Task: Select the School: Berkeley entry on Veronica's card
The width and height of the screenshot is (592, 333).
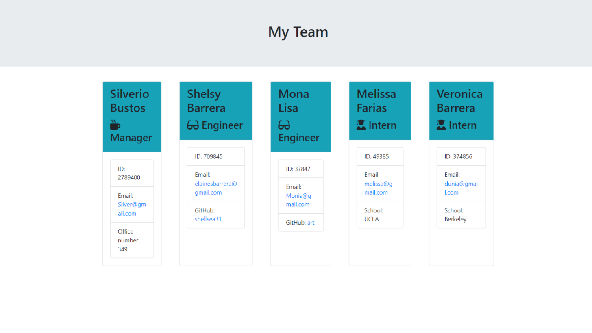Action: click(461, 214)
